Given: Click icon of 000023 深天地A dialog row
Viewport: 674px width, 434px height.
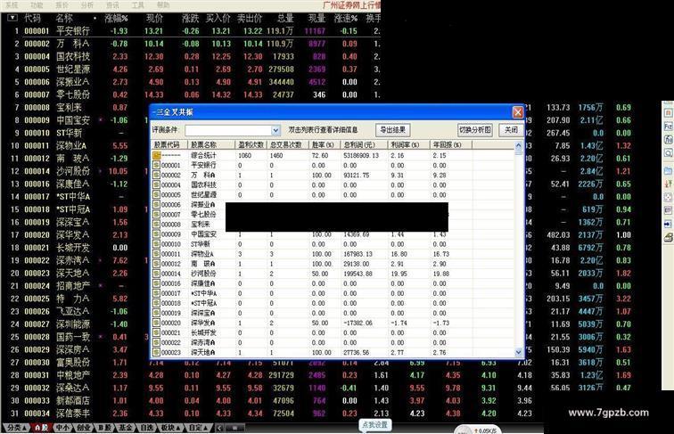Looking at the screenshot, I should pyautogui.click(x=157, y=352).
